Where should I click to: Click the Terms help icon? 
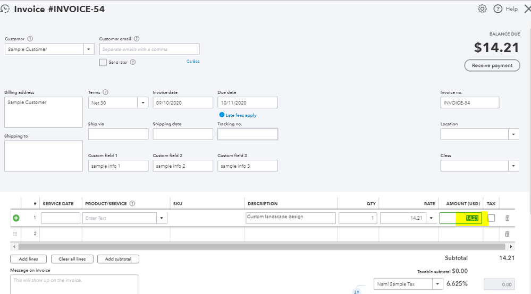[x=105, y=92]
